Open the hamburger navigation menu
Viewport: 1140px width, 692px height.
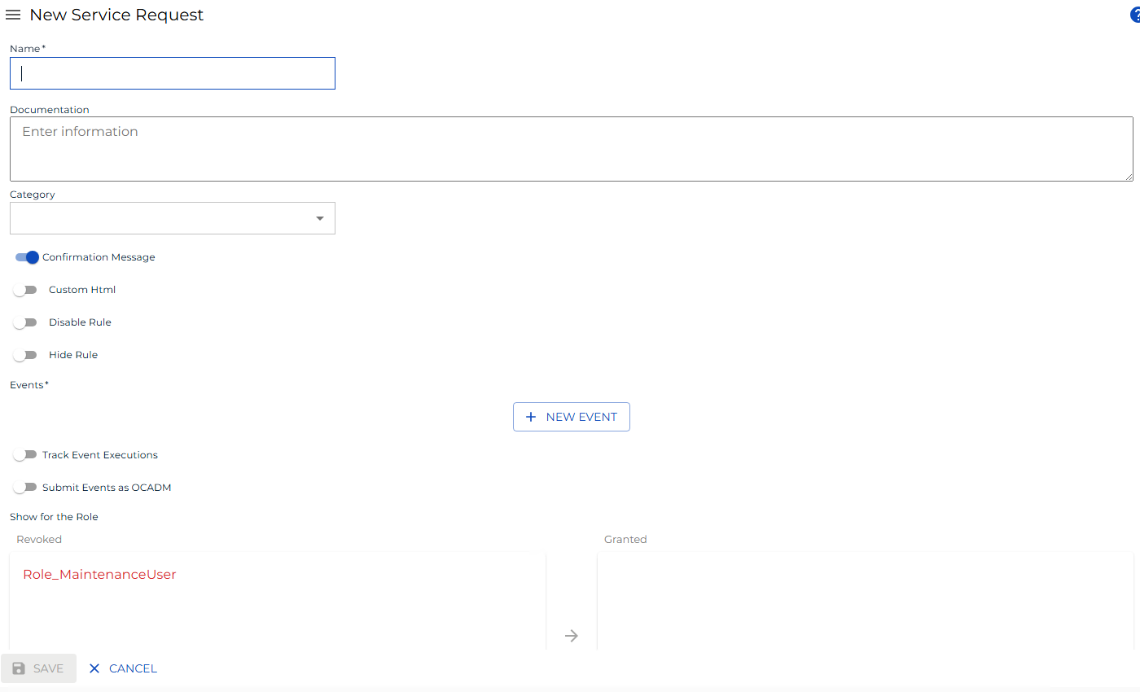pyautogui.click(x=13, y=15)
